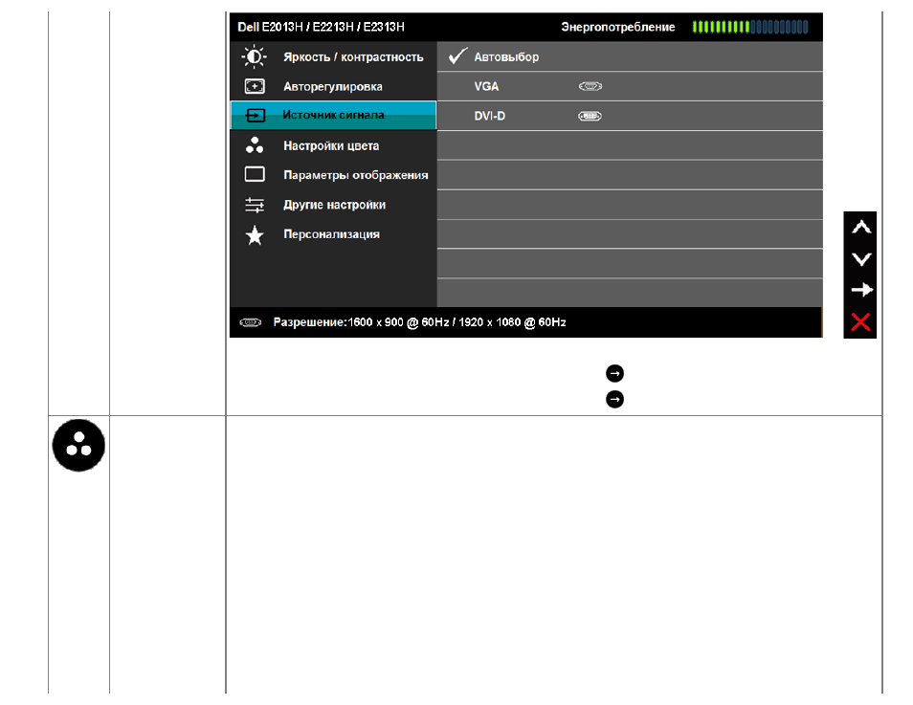
Task: Click the Разрешение resolution info text
Action: tap(419, 322)
